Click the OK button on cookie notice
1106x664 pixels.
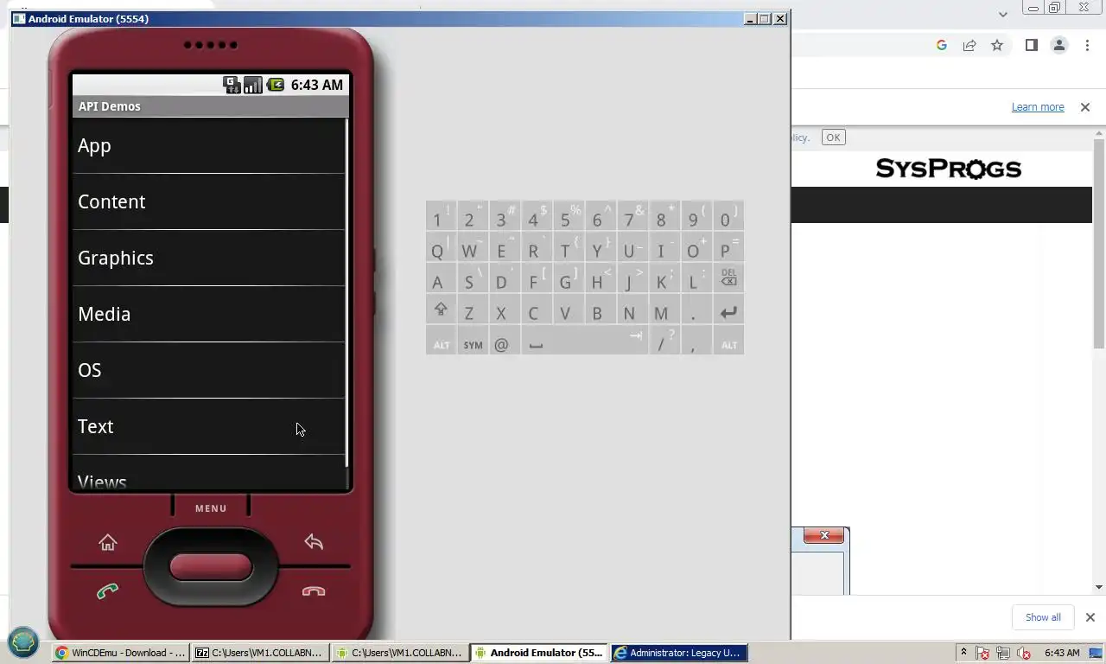pyautogui.click(x=833, y=137)
